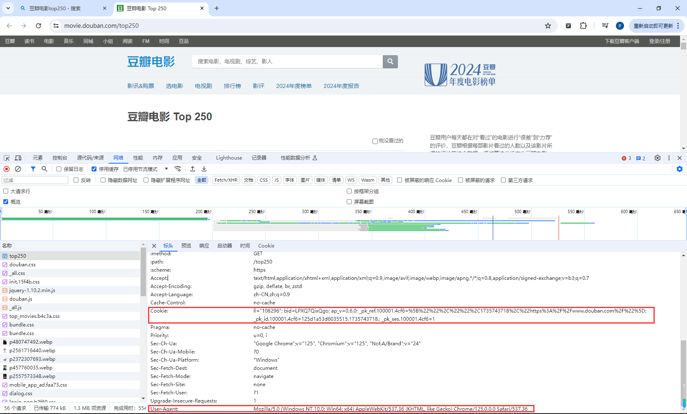Open the media control icon in Chrome toolbar
Image resolution: width=687 pixels, height=414 pixels.
click(x=605, y=26)
